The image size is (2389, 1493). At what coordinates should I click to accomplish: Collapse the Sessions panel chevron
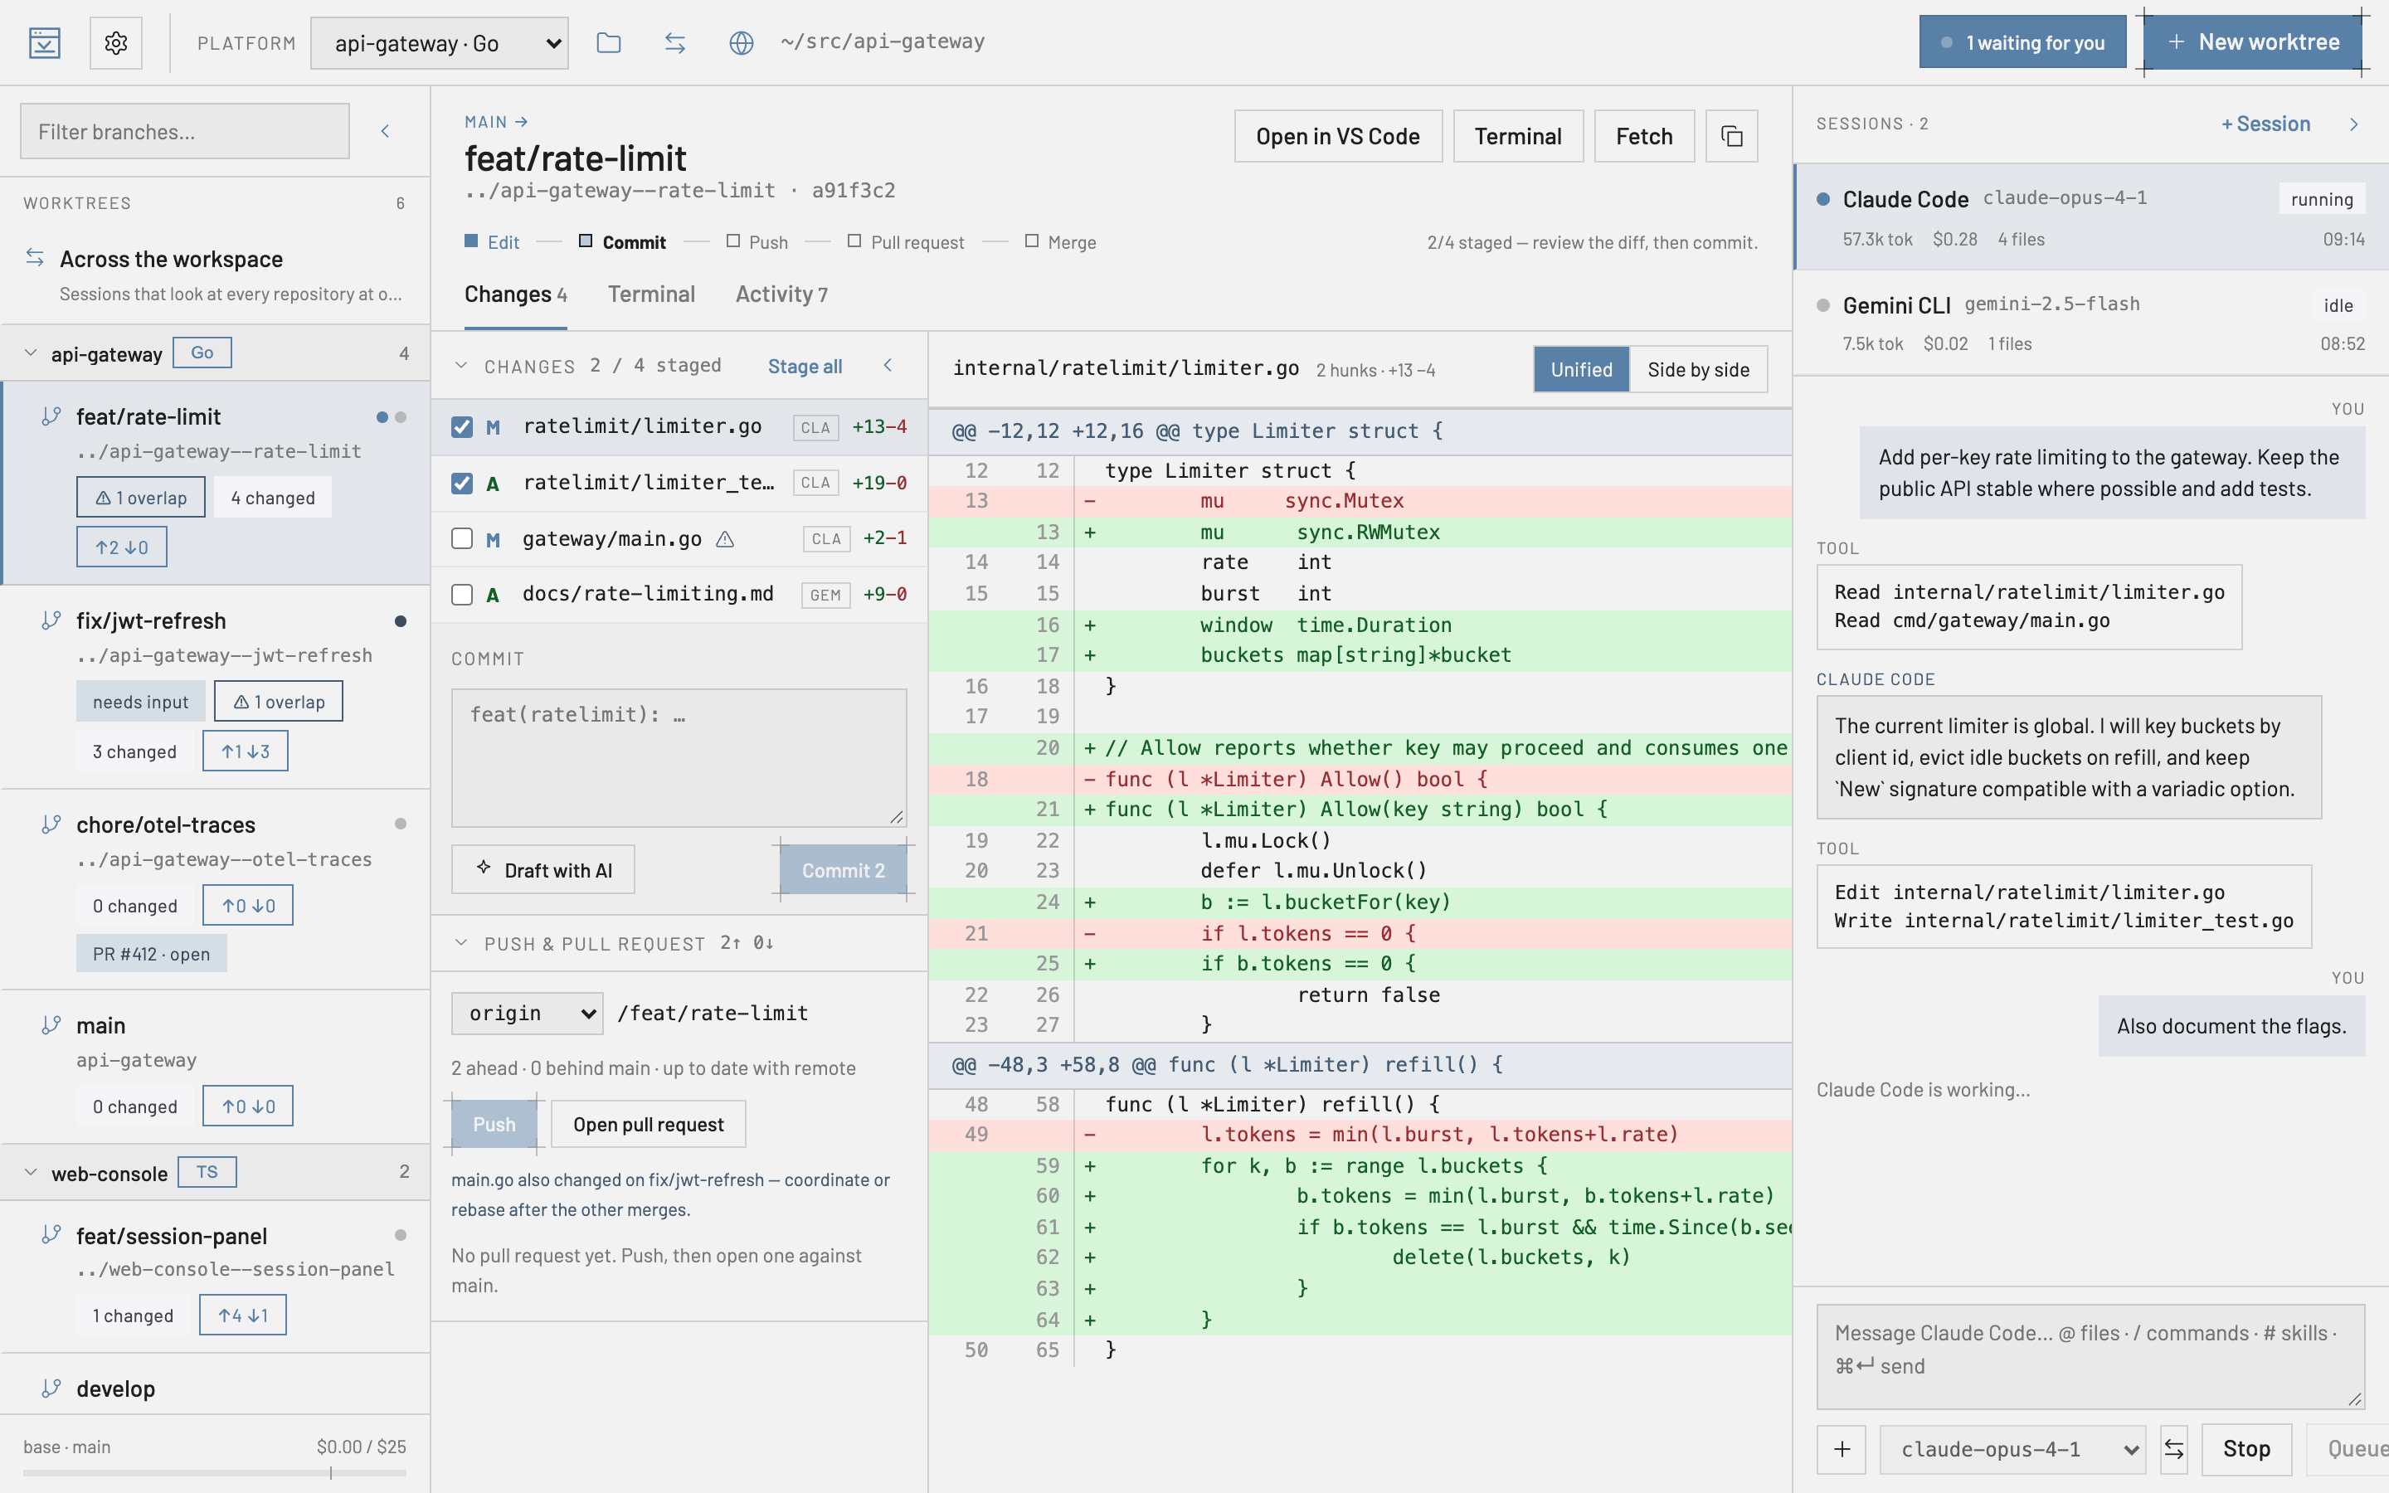point(2354,124)
